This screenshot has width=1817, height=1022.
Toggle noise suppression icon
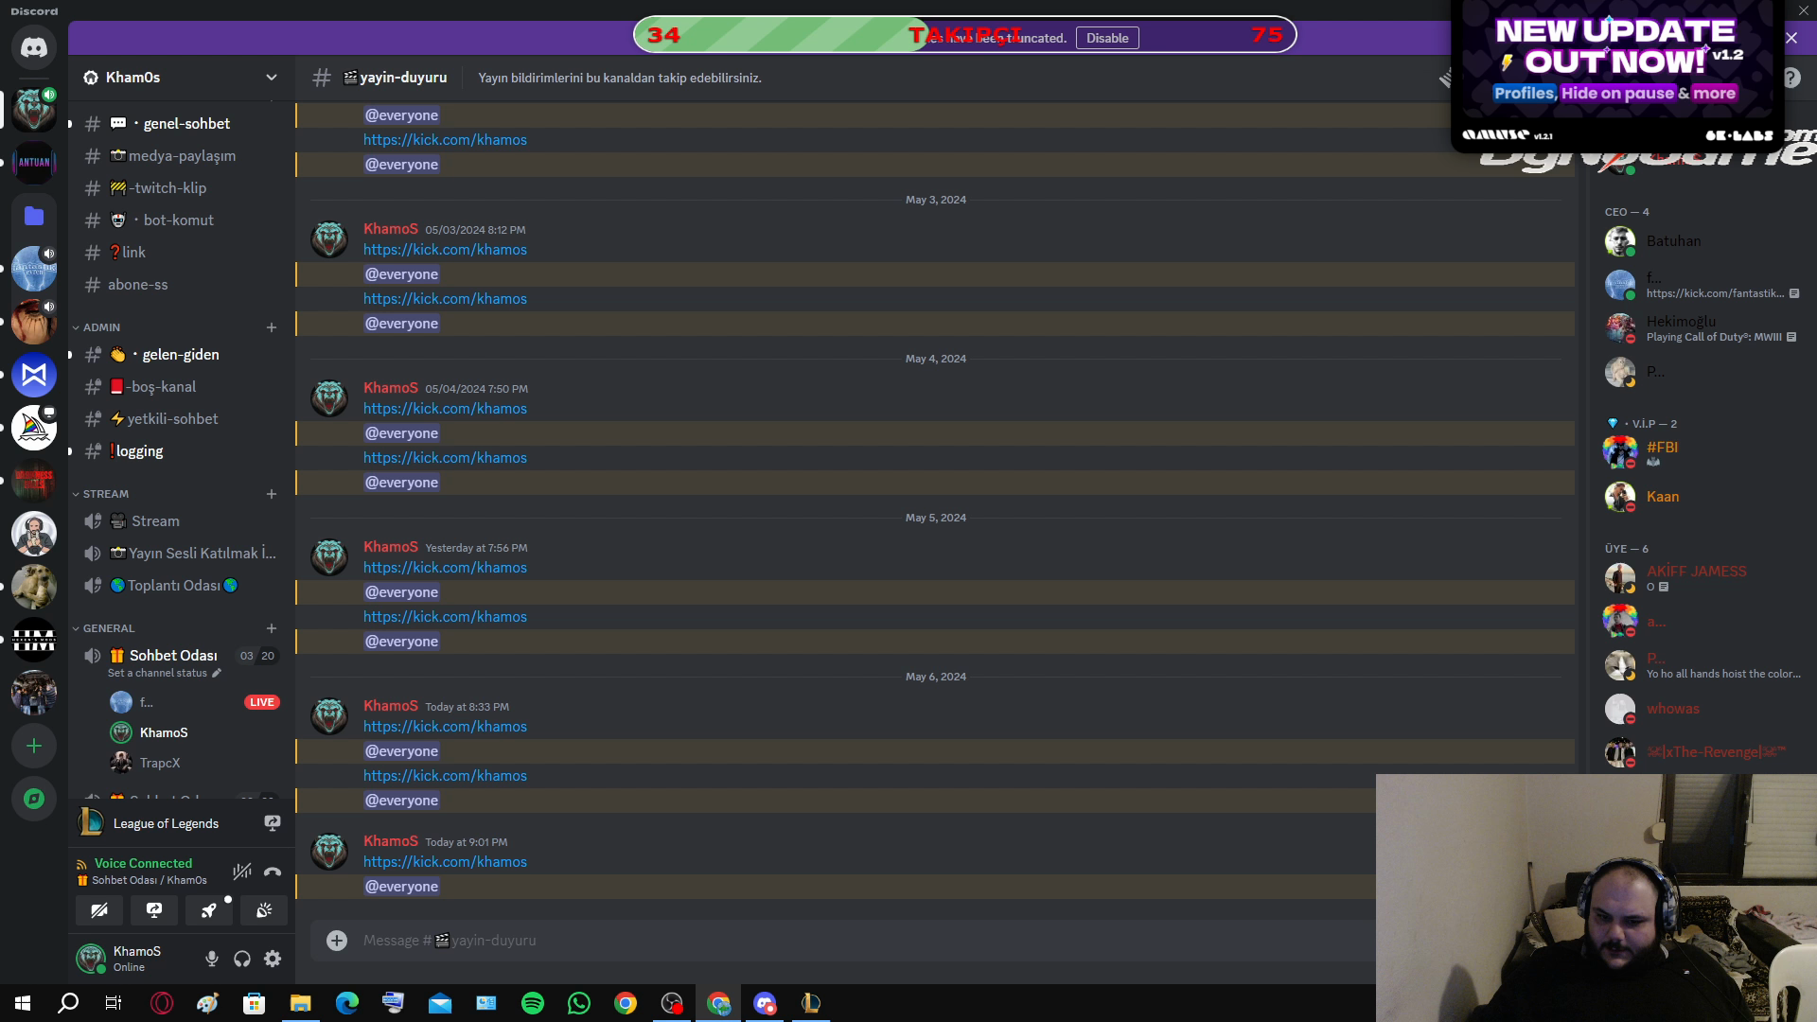click(242, 872)
